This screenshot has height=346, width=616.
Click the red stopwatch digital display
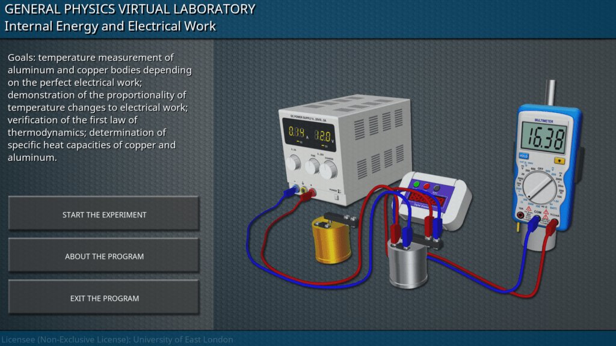click(427, 199)
